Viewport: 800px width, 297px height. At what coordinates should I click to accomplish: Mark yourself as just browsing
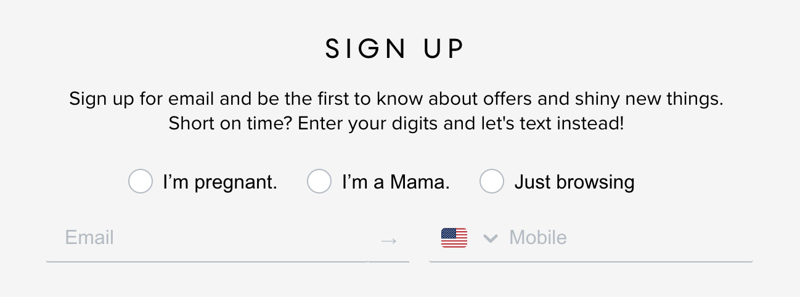click(x=492, y=182)
